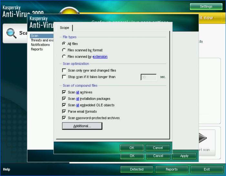Enable Stop scan if it takes longer than

click(x=64, y=77)
